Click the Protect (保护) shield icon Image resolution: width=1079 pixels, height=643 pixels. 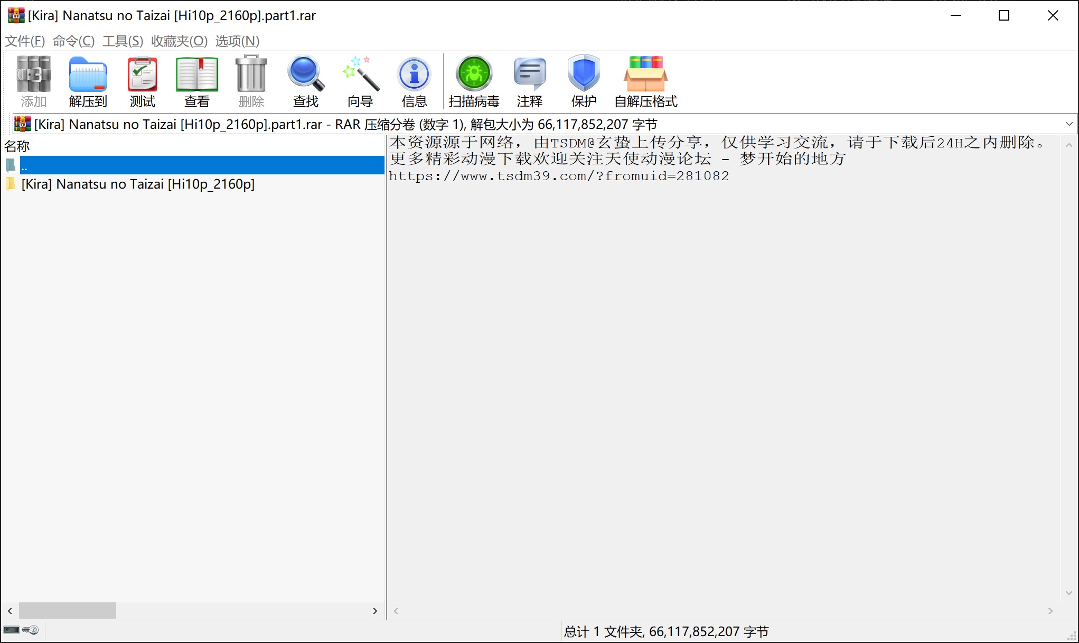point(584,80)
